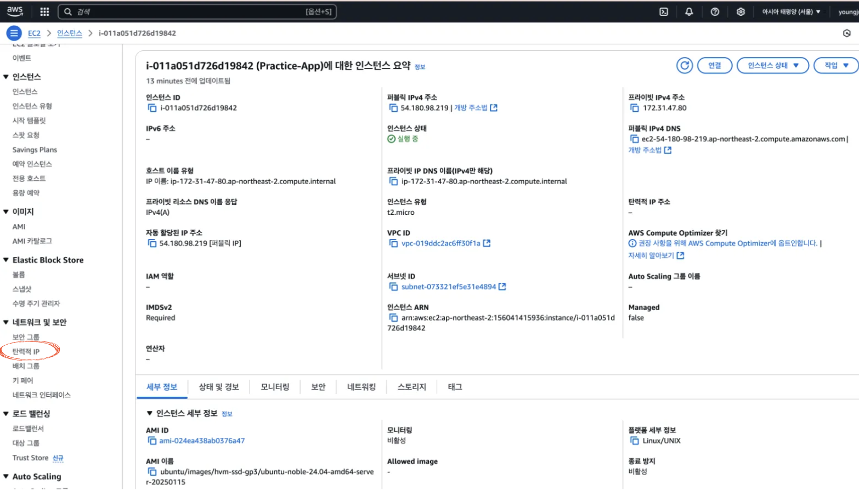Copy the platform details Linux/UNIX
Image resolution: width=859 pixels, height=491 pixels.
pyautogui.click(x=635, y=441)
